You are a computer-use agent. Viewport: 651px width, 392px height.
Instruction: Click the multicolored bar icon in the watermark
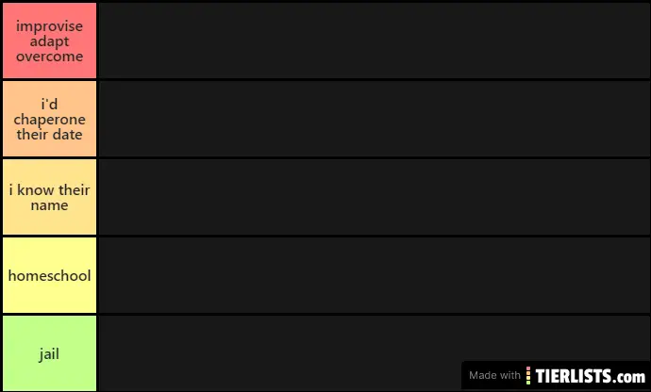[528, 375]
